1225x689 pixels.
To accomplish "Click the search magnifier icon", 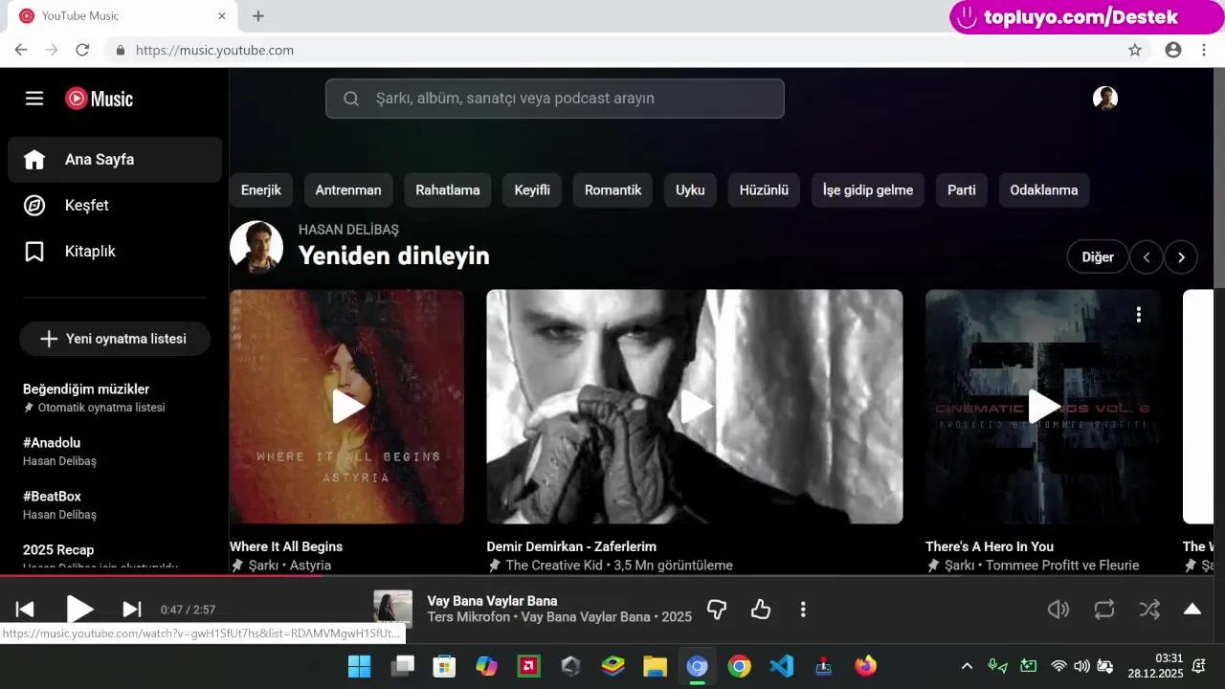I will click(351, 99).
